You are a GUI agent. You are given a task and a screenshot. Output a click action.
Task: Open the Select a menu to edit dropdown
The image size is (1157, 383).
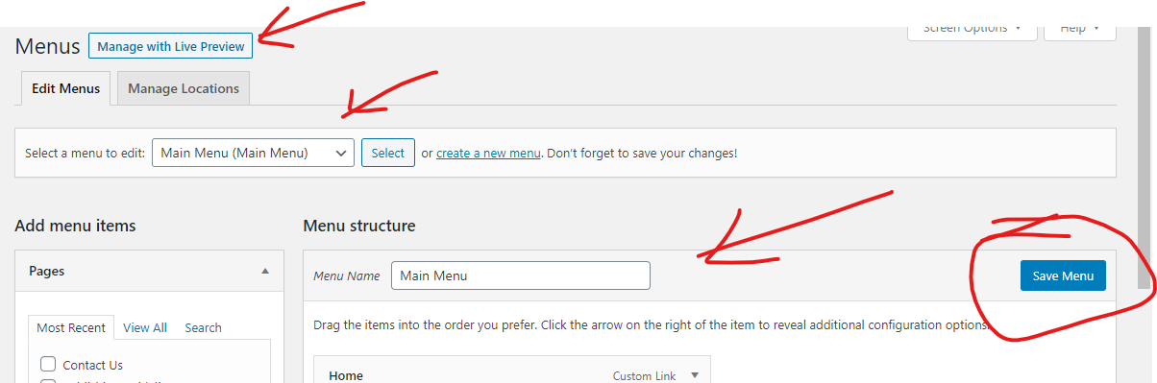[x=254, y=153]
